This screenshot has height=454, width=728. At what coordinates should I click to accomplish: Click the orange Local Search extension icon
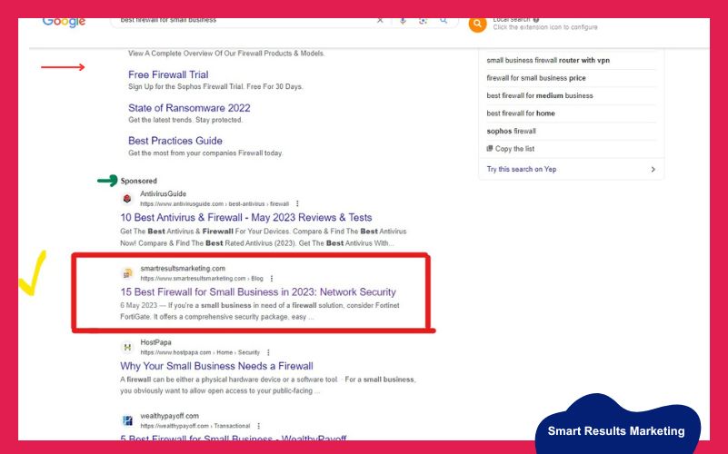pos(477,25)
